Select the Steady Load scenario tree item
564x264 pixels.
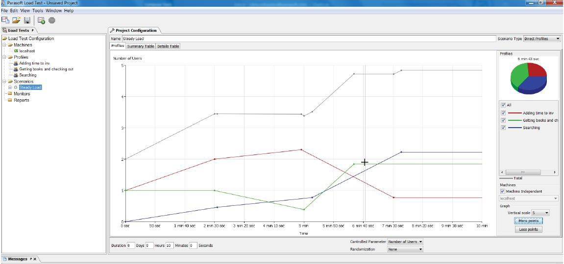point(30,88)
